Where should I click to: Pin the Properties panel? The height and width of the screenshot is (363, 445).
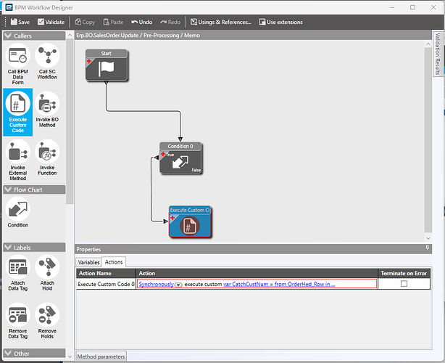428,248
